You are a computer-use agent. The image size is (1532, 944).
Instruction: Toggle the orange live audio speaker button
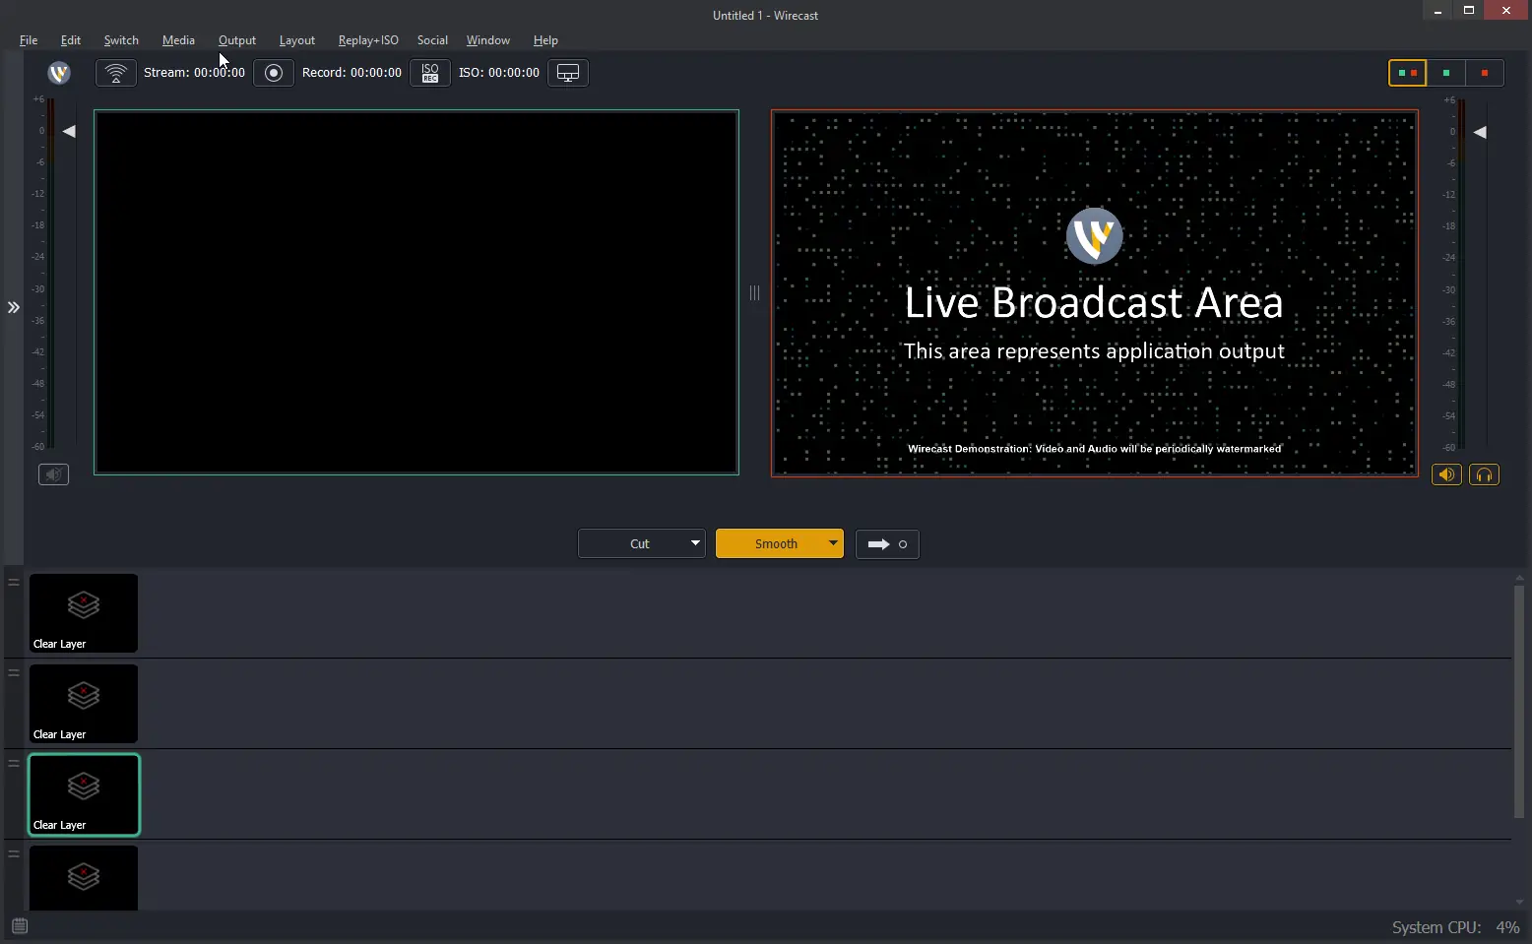tap(1446, 474)
